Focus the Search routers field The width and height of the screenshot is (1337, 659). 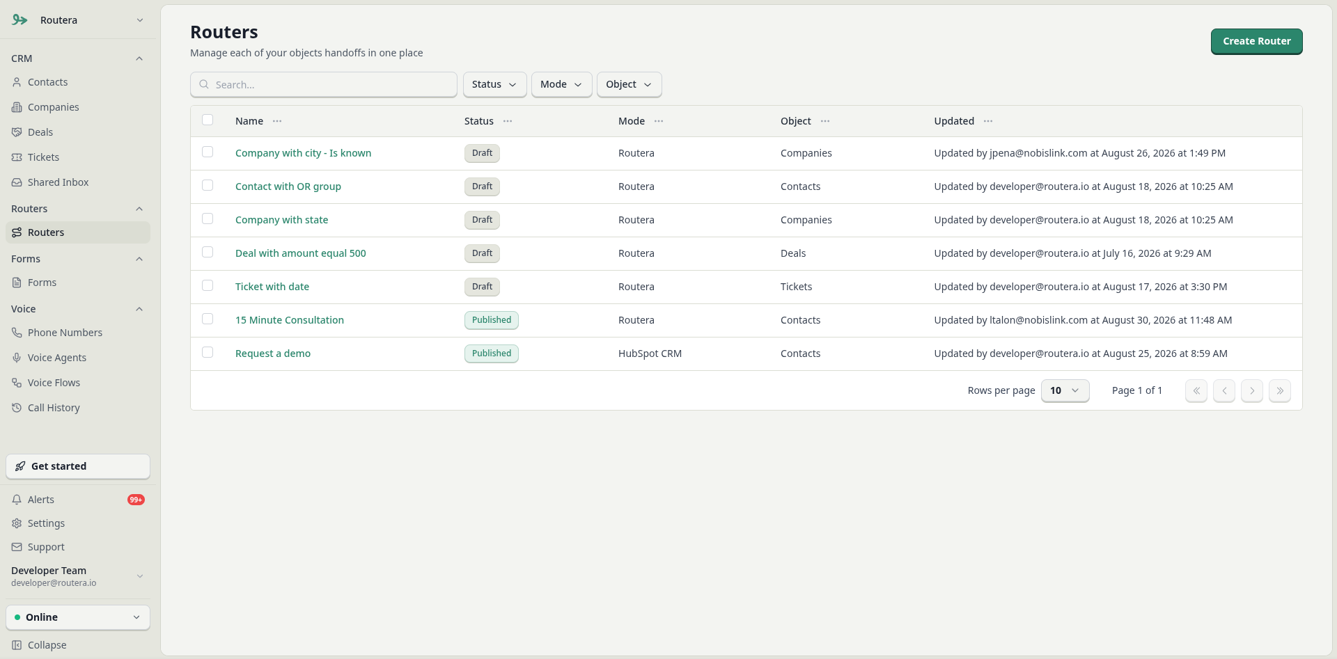click(324, 84)
